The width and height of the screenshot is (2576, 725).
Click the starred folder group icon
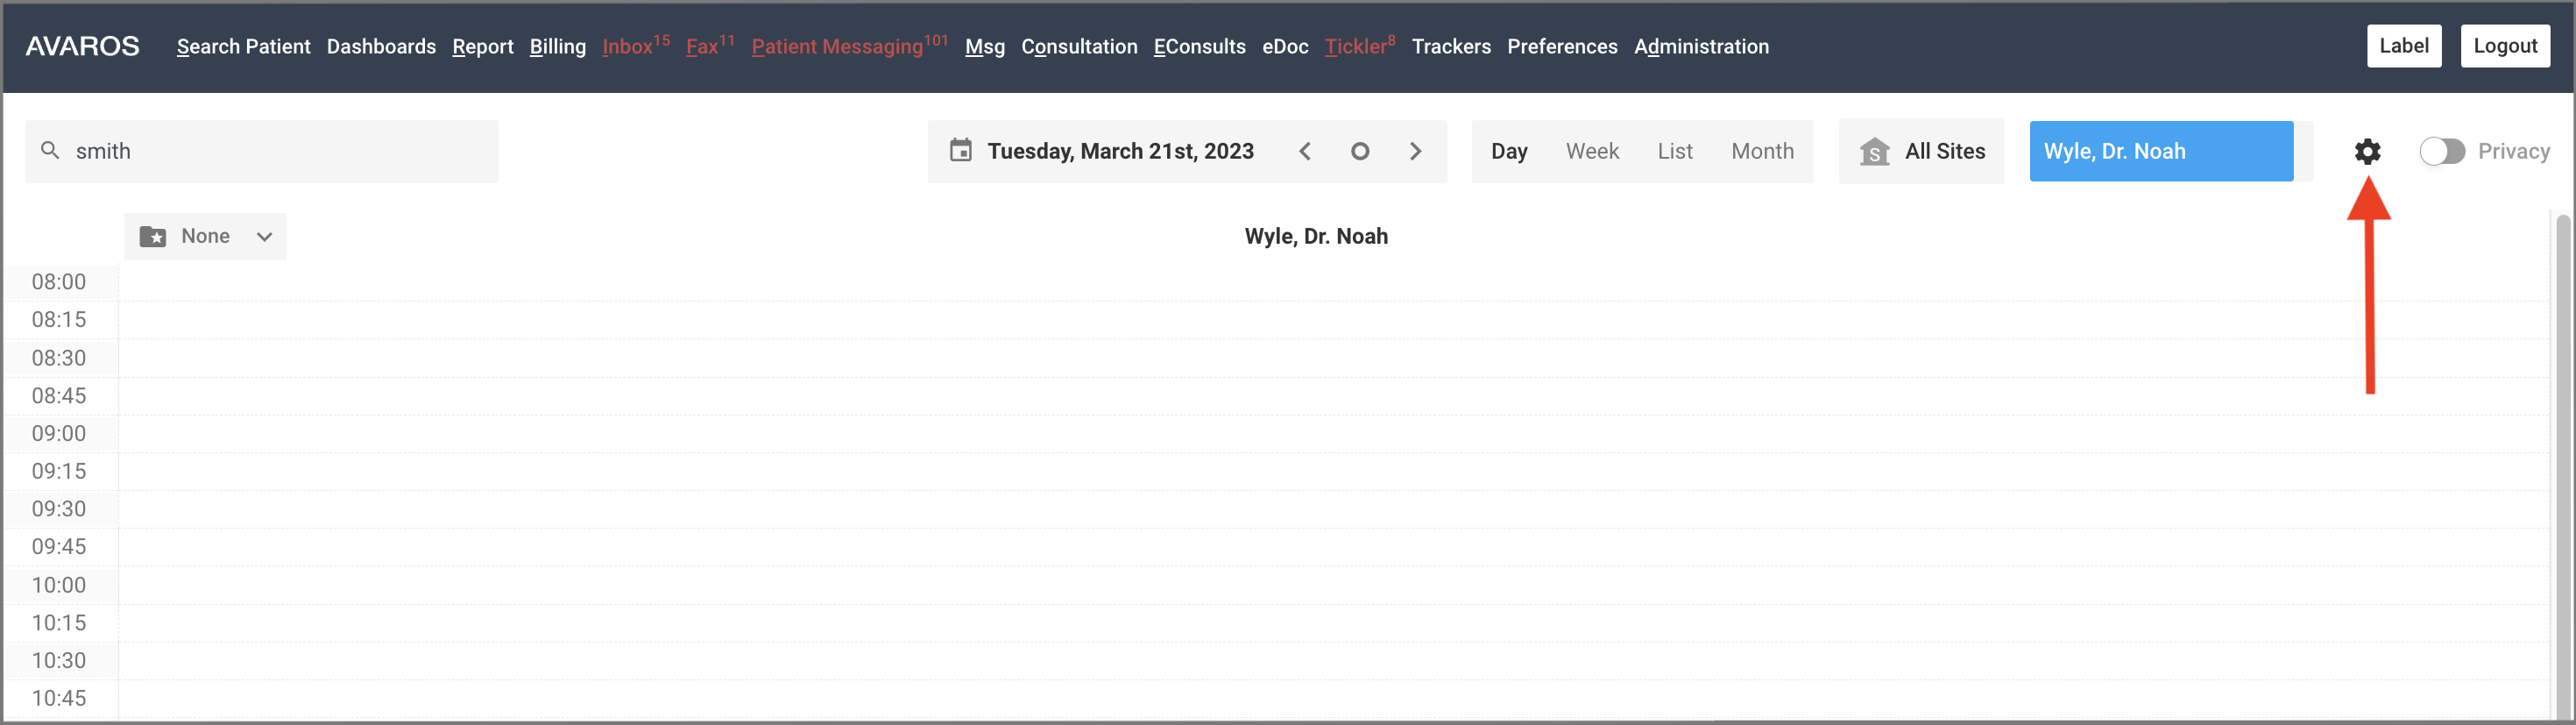point(153,236)
